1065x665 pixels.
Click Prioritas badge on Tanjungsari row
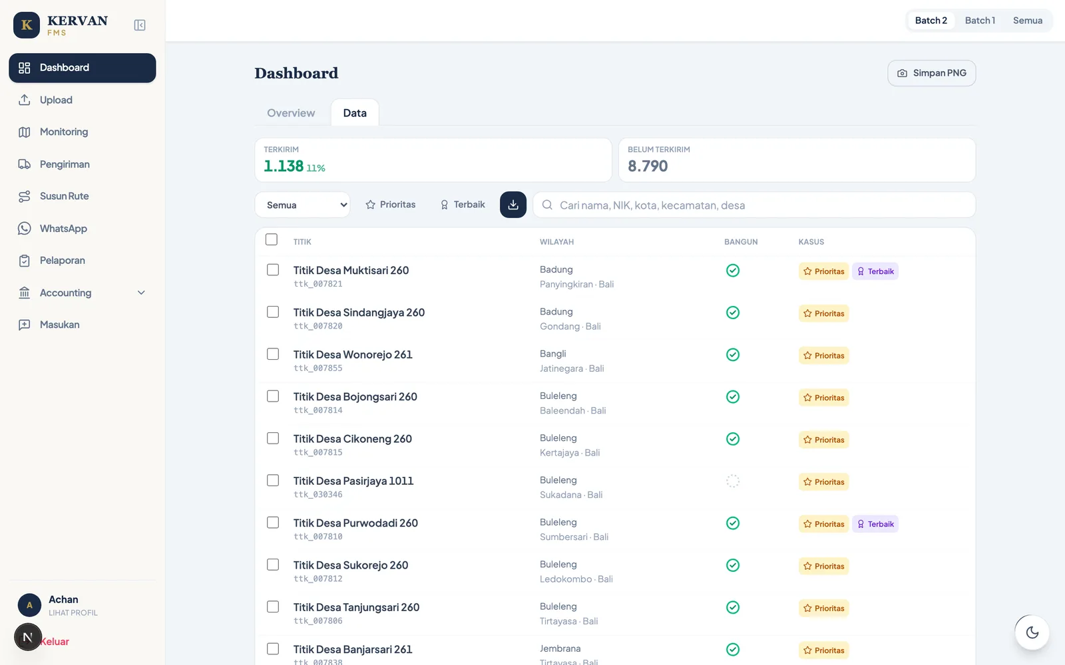point(824,608)
